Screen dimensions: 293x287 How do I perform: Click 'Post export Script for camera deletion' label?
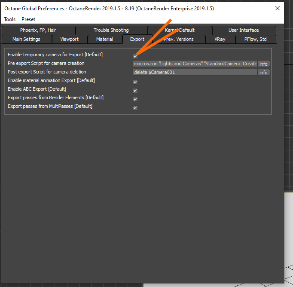coord(47,72)
